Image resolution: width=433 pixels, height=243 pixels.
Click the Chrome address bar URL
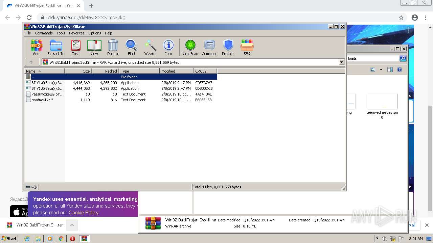pos(87,18)
